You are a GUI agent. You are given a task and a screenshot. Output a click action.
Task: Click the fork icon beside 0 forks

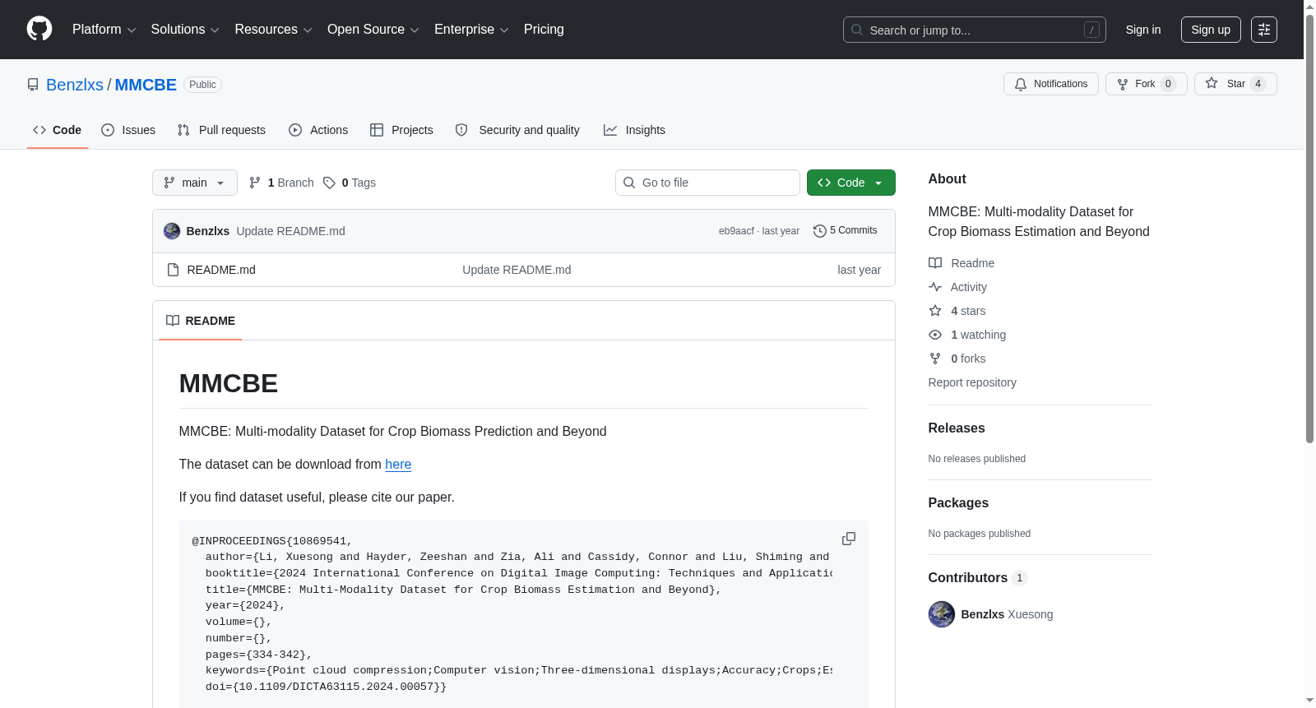935,359
